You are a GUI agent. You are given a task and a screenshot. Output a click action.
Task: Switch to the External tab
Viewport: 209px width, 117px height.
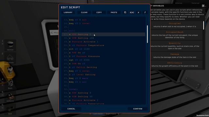point(196,3)
